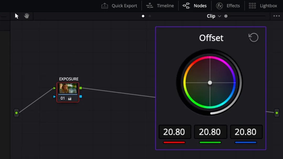283x159 pixels.
Task: Click the node graph green output connector
Action: (x=277, y=113)
